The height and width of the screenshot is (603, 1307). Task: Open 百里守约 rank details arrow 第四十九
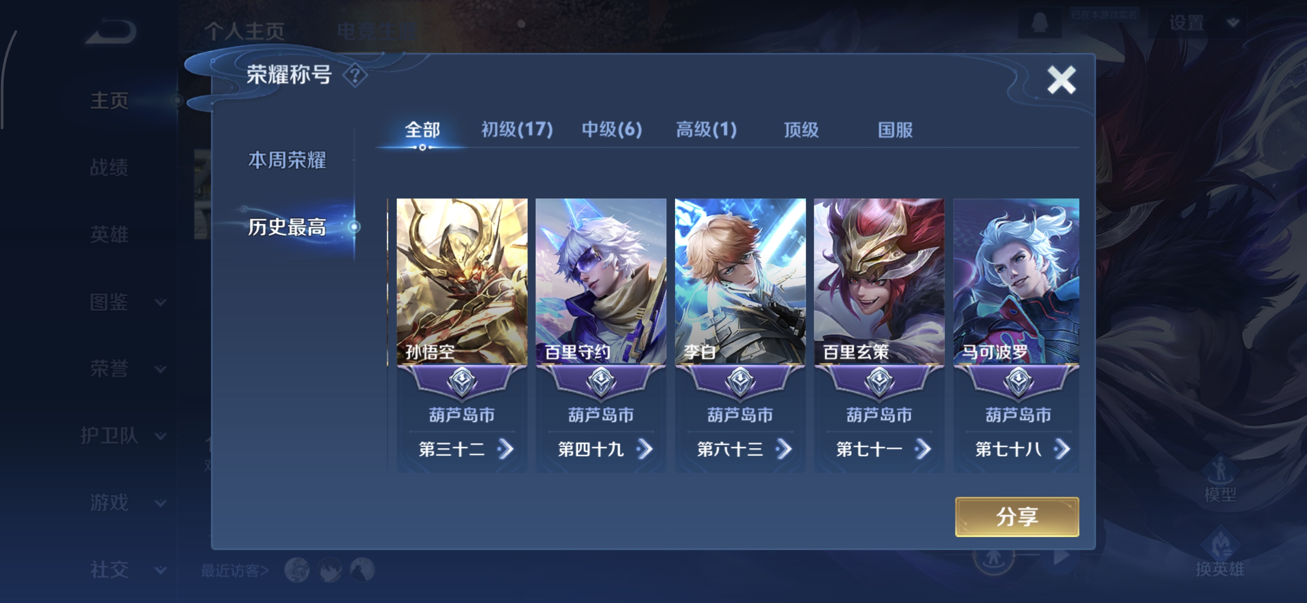645,449
